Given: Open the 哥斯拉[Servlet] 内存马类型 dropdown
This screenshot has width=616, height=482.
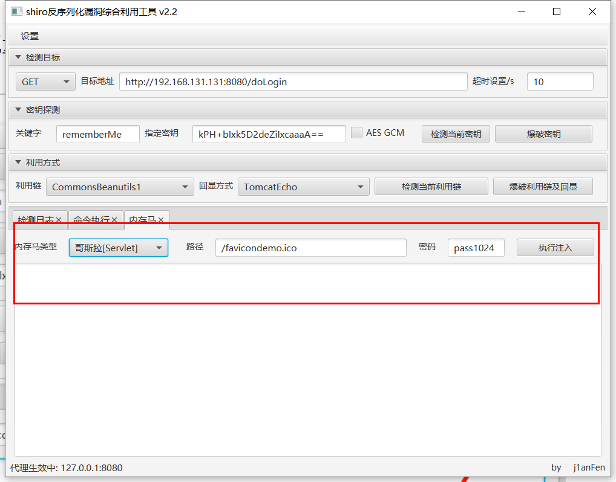Looking at the screenshot, I should click(118, 247).
